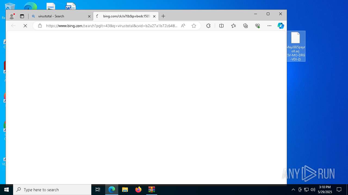Click the Edge taskbar icon

112,190
